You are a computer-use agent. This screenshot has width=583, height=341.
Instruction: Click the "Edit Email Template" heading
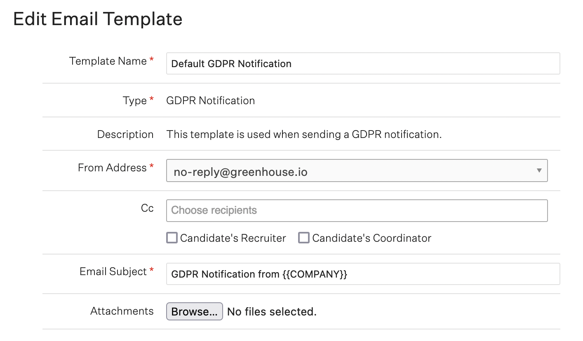98,19
